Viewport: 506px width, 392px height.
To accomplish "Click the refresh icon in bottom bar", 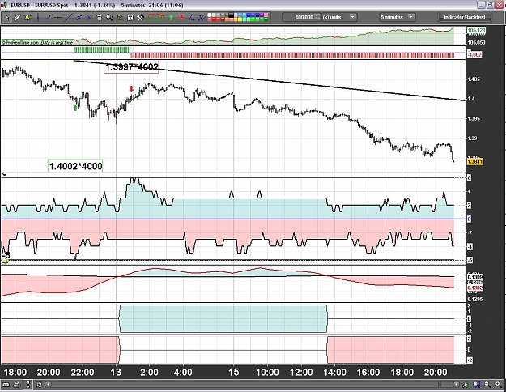I will (39, 384).
